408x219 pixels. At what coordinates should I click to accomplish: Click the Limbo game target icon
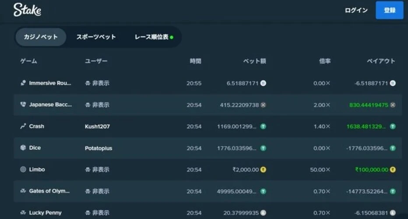pyautogui.click(x=23, y=169)
